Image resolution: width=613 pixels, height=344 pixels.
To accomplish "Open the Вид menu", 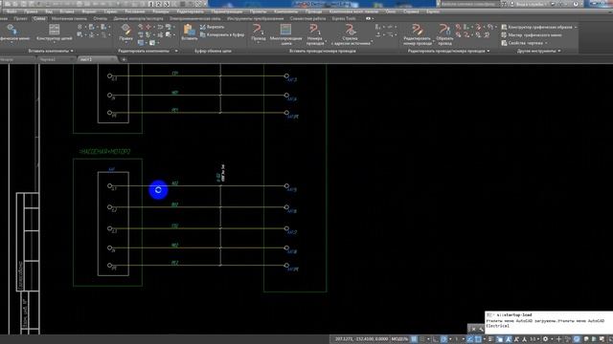I will (49, 11).
